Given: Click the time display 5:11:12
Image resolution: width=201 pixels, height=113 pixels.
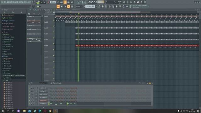Looking at the screenshot, I should 82,2.
